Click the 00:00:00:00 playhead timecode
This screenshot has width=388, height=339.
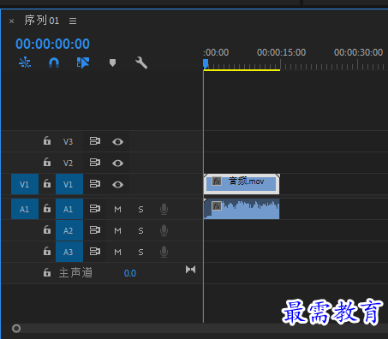[52, 44]
